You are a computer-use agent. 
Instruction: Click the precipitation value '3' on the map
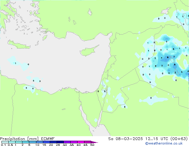point(173,49)
